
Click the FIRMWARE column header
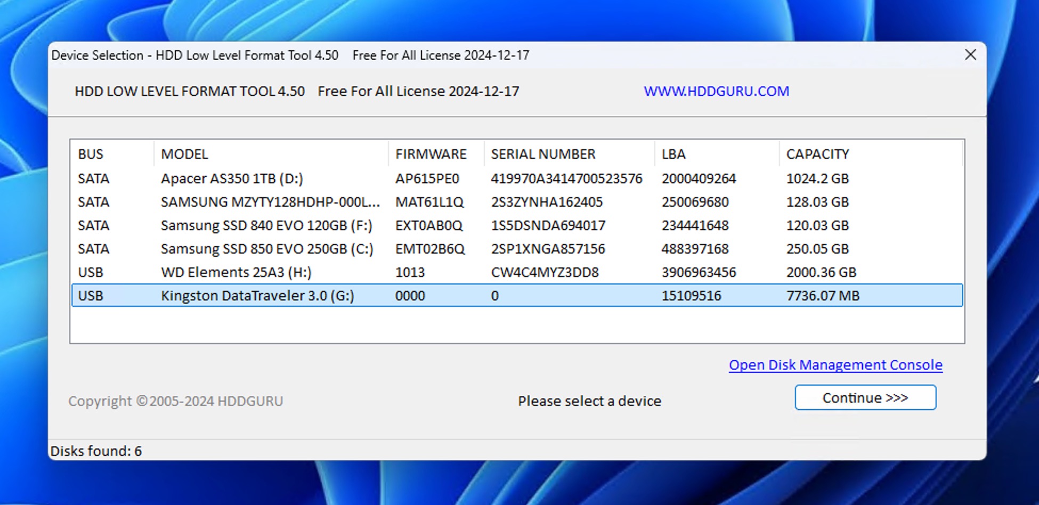[431, 154]
